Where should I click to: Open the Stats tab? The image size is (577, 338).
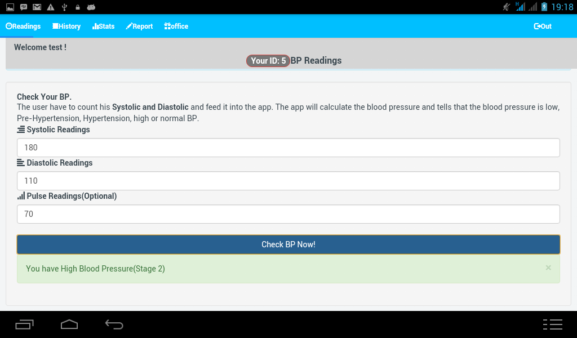(x=104, y=26)
